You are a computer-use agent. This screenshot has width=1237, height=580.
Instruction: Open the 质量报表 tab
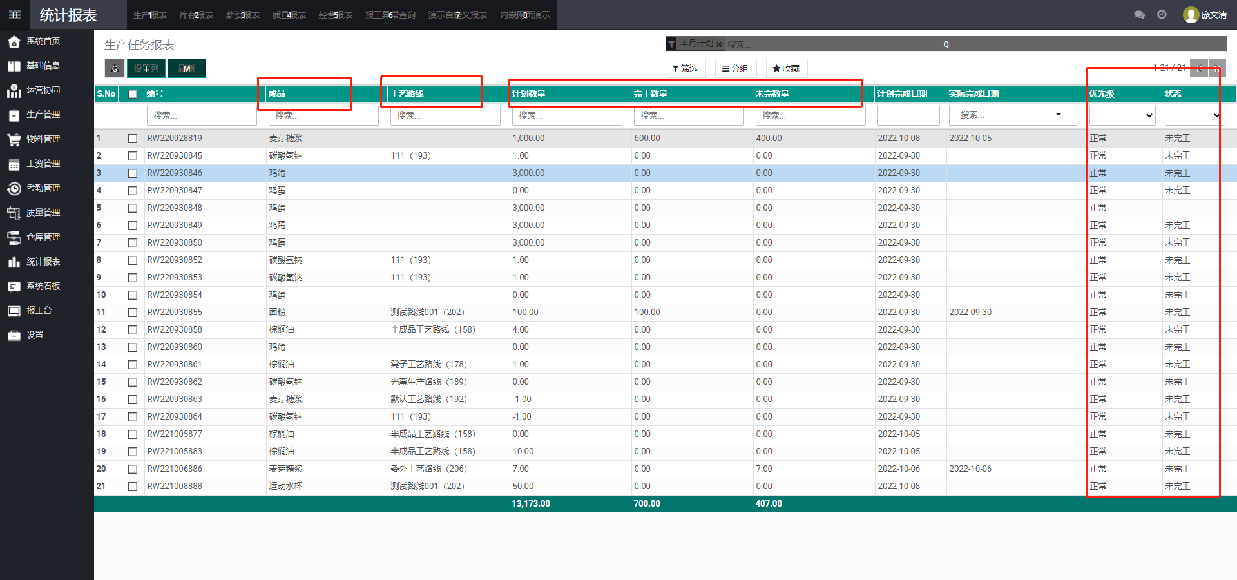tap(289, 15)
